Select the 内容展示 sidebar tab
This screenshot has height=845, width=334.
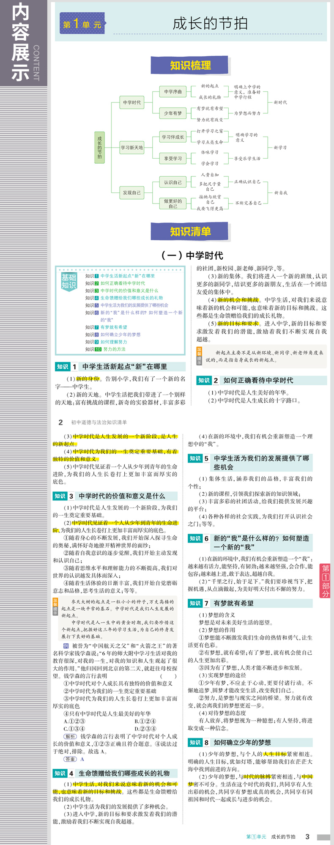tap(21, 42)
